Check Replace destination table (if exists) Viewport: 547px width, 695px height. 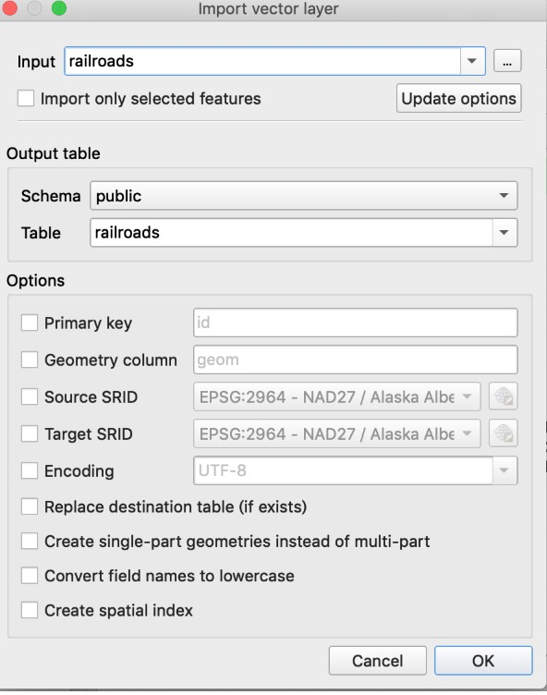click(x=30, y=506)
